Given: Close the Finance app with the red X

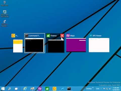Looking at the screenshot, I should click(62, 36).
